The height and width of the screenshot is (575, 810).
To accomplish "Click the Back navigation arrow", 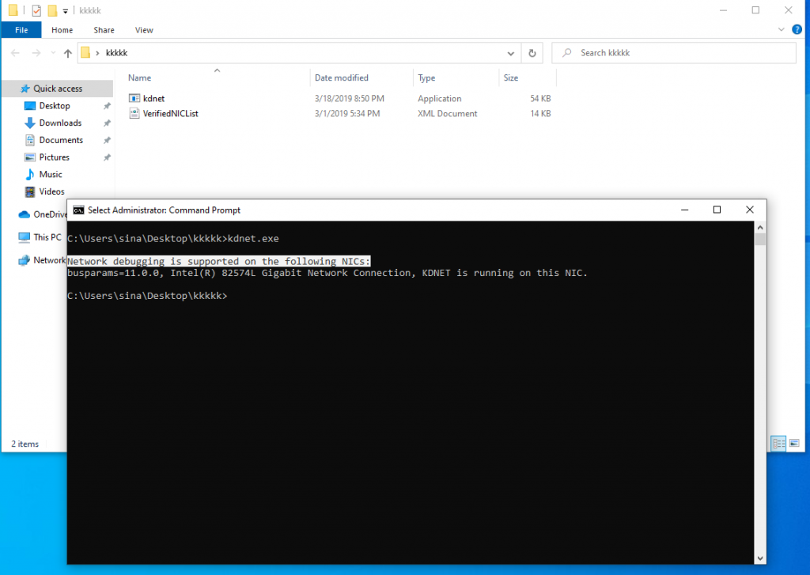I will pyautogui.click(x=16, y=53).
